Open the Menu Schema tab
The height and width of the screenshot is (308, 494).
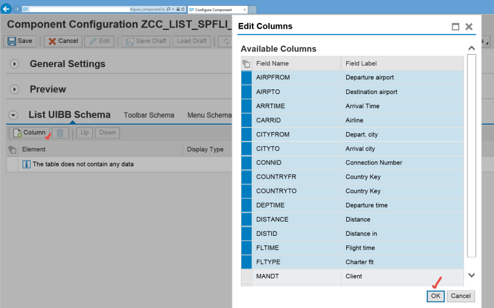coord(209,115)
